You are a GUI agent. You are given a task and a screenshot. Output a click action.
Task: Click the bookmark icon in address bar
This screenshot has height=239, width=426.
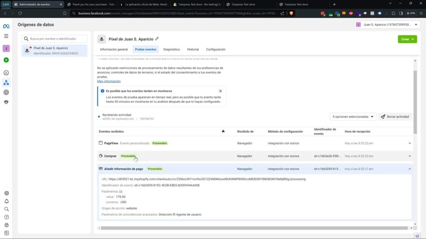click(x=64, y=13)
